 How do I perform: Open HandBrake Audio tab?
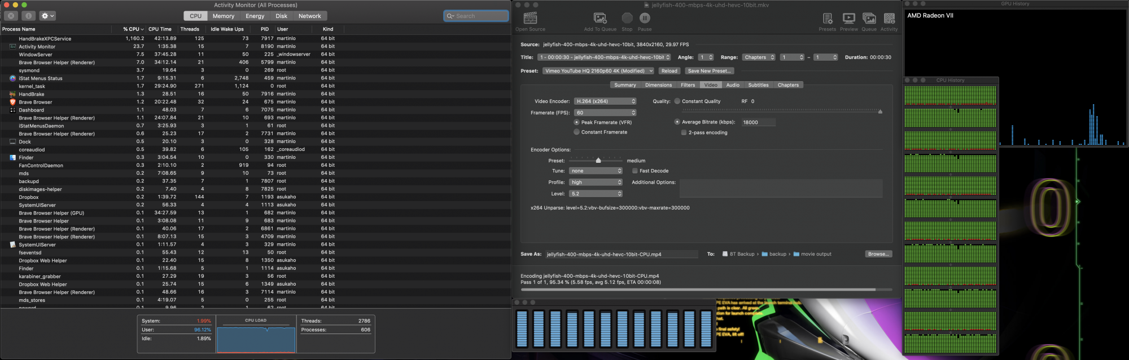pyautogui.click(x=733, y=85)
